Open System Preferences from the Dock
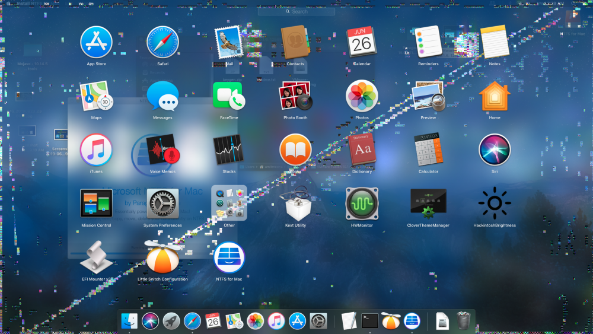593x334 pixels. (x=318, y=321)
